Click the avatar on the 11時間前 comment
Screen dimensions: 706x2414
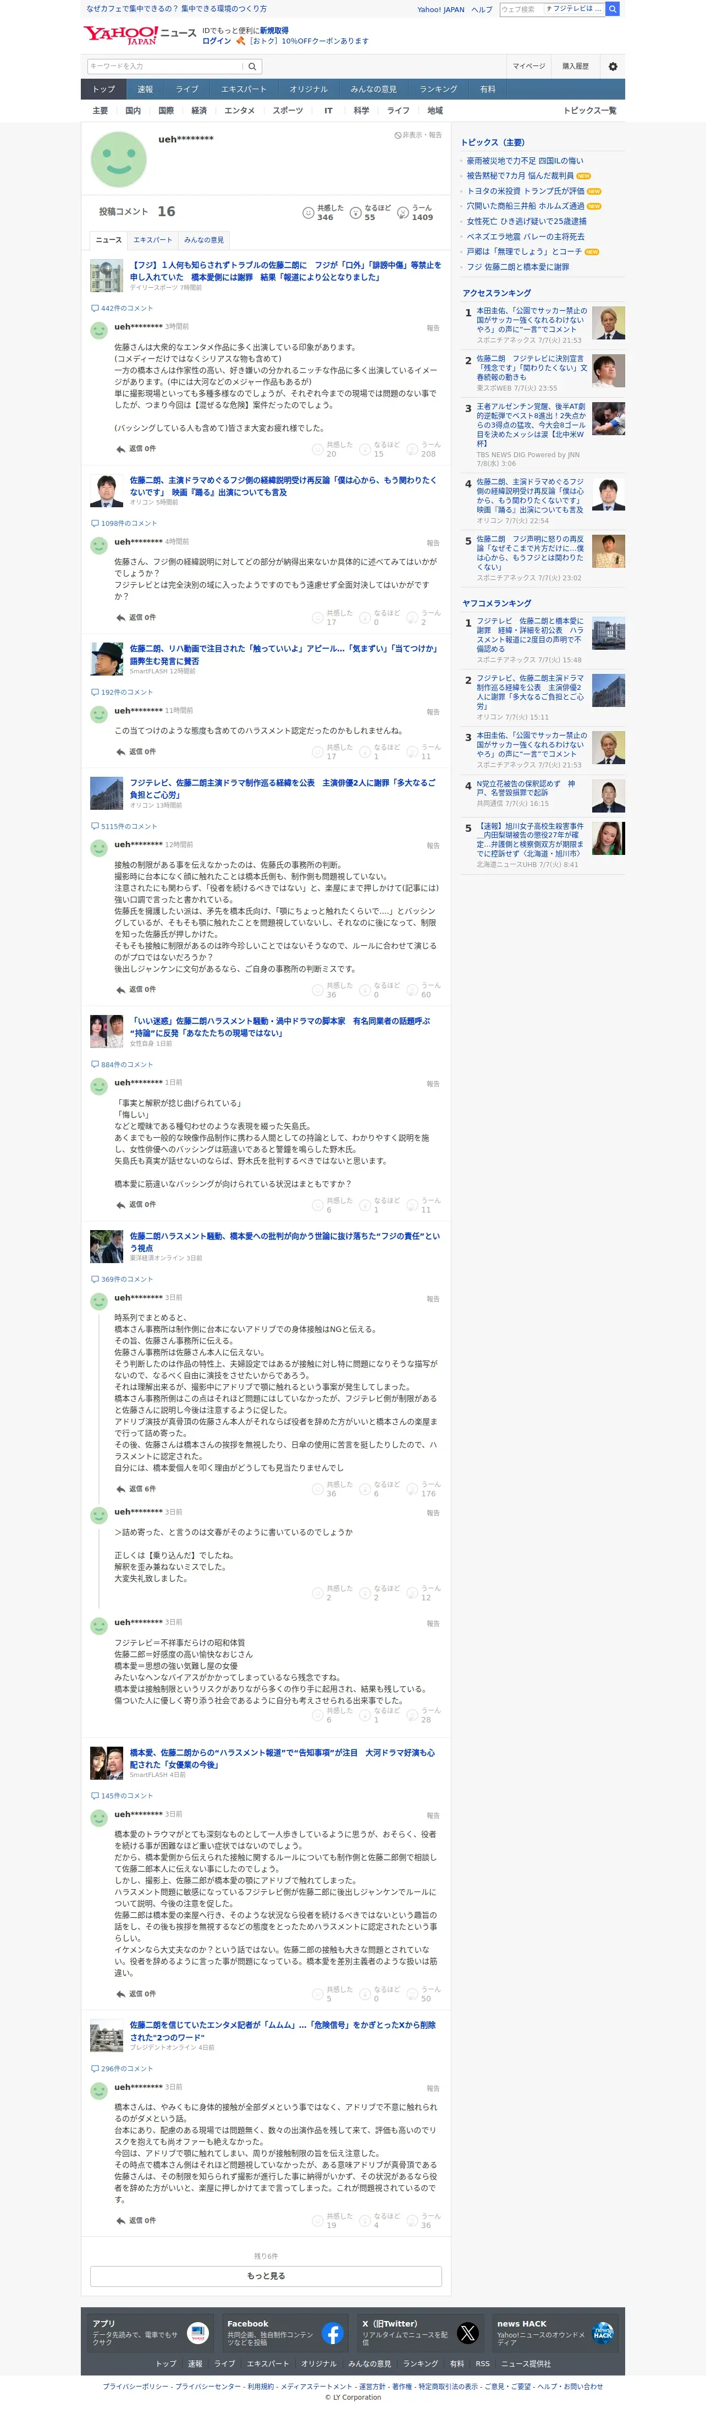click(x=98, y=714)
